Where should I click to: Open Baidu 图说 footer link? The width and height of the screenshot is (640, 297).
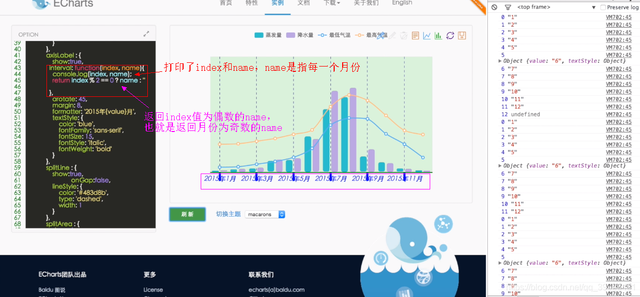tap(52, 290)
